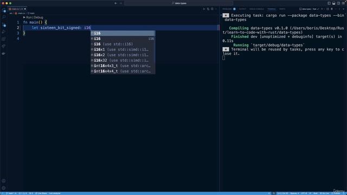
Task: Click line number 1 in the gutter
Action: point(18,22)
